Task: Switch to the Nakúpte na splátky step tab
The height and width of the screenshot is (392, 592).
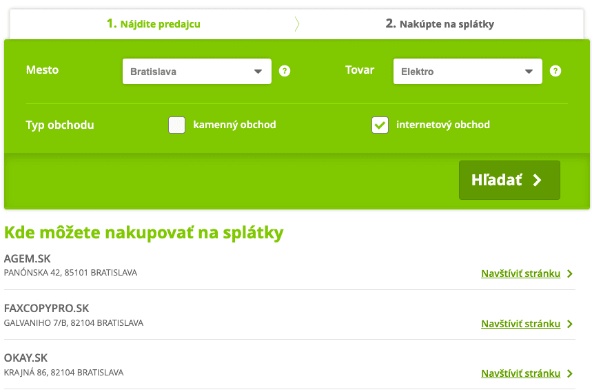Action: click(x=440, y=24)
